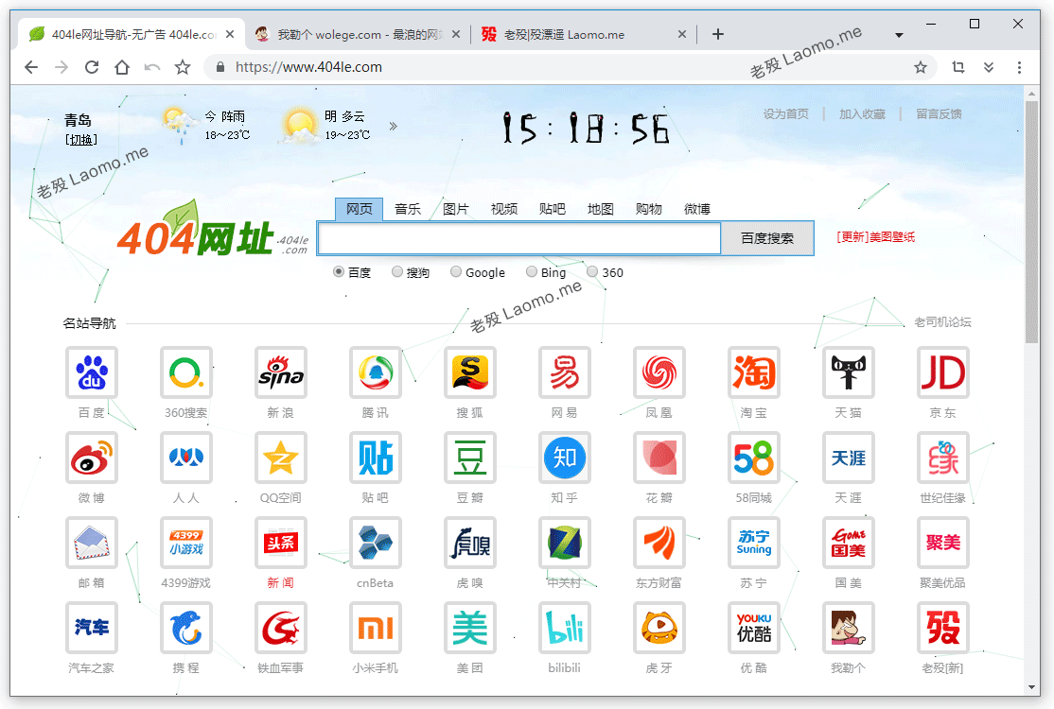Click the 加入收藏 link
Screen dimensions: 1054x709
(862, 114)
